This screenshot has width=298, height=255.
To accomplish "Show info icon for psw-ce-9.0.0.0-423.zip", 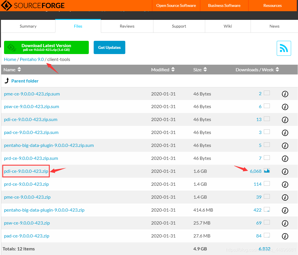I will pos(285,223).
